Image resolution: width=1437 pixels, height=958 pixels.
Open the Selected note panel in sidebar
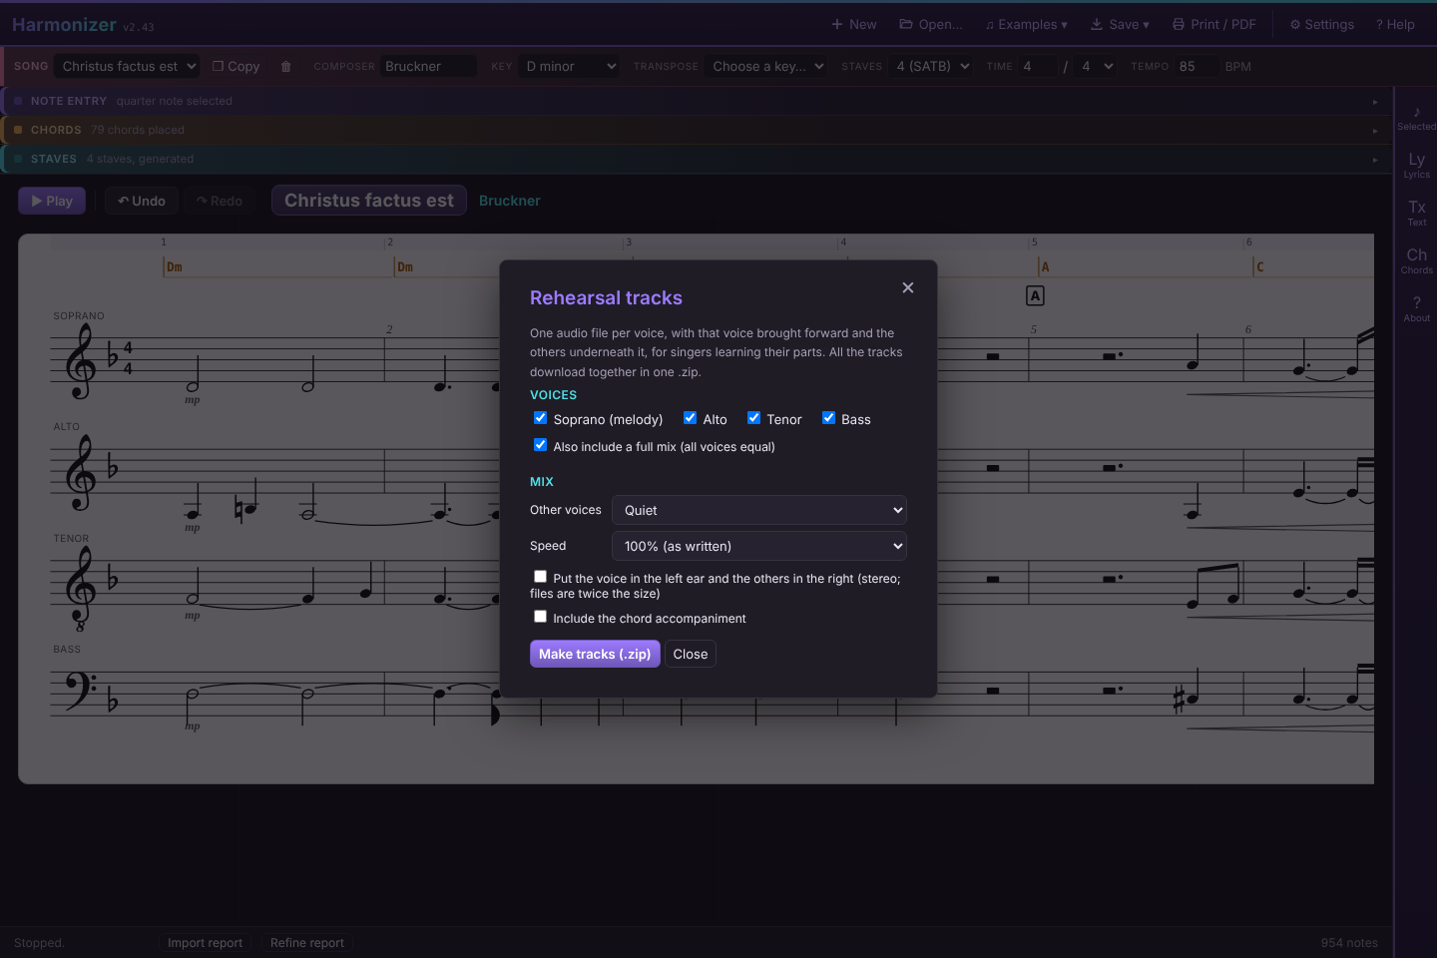(1416, 117)
